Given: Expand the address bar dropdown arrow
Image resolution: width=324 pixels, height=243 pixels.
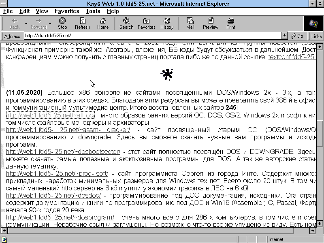Looking at the screenshot, I should [x=285, y=36].
